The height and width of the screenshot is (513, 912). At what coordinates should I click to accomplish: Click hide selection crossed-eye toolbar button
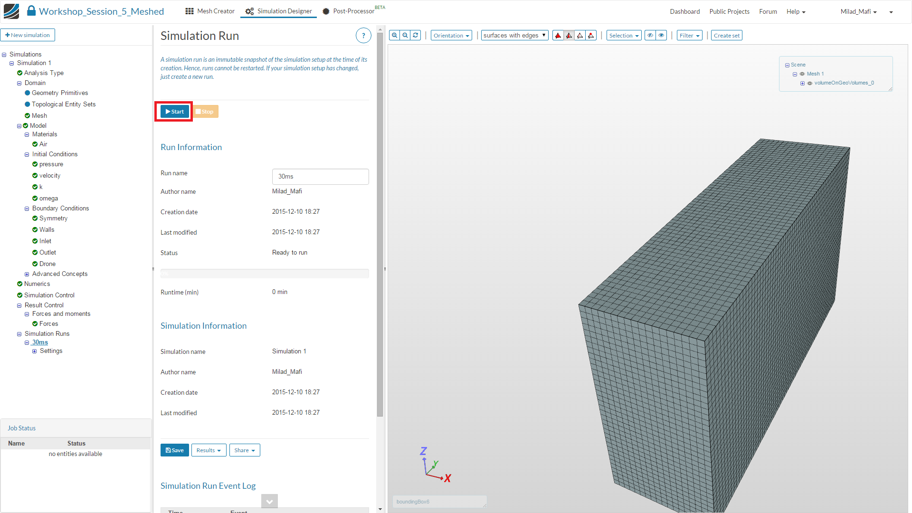(650, 36)
